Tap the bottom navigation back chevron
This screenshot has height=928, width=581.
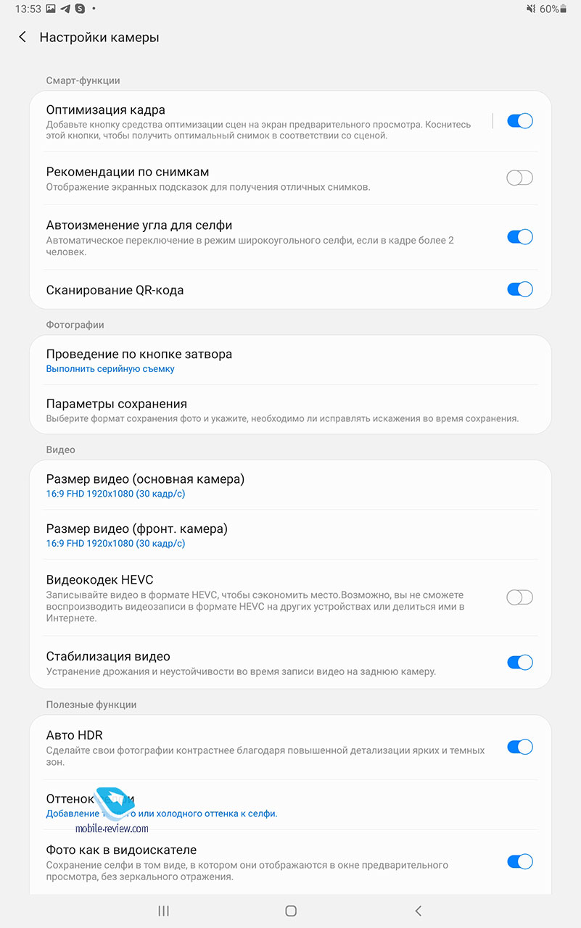418,911
